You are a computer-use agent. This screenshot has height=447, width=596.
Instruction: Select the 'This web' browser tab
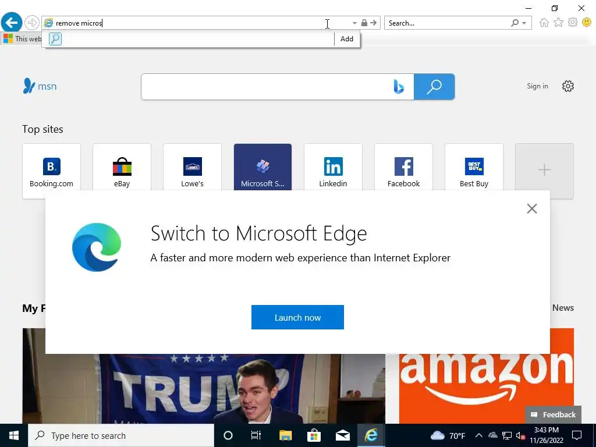coord(22,39)
